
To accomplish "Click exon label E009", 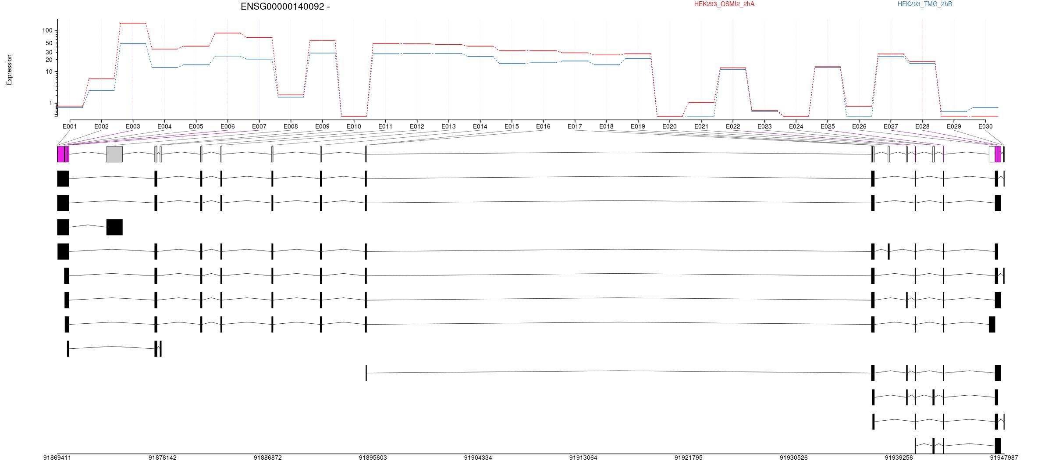I will pyautogui.click(x=322, y=126).
